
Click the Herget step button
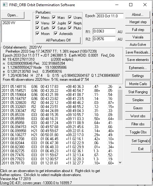pos(138,22)
